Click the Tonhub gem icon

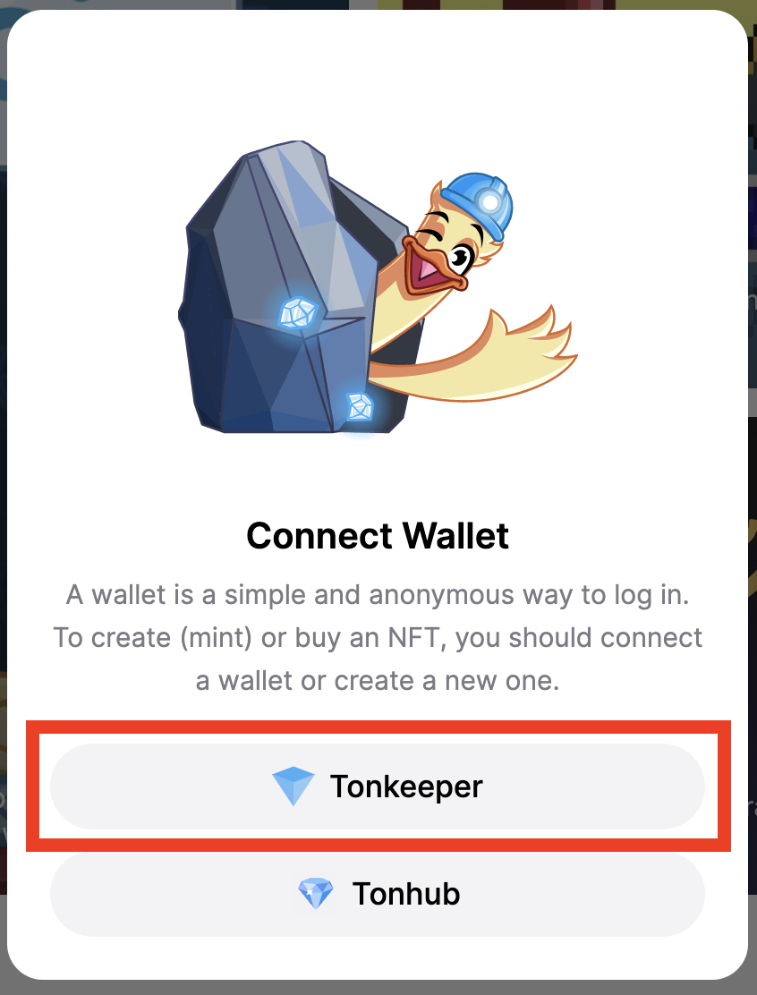315,894
